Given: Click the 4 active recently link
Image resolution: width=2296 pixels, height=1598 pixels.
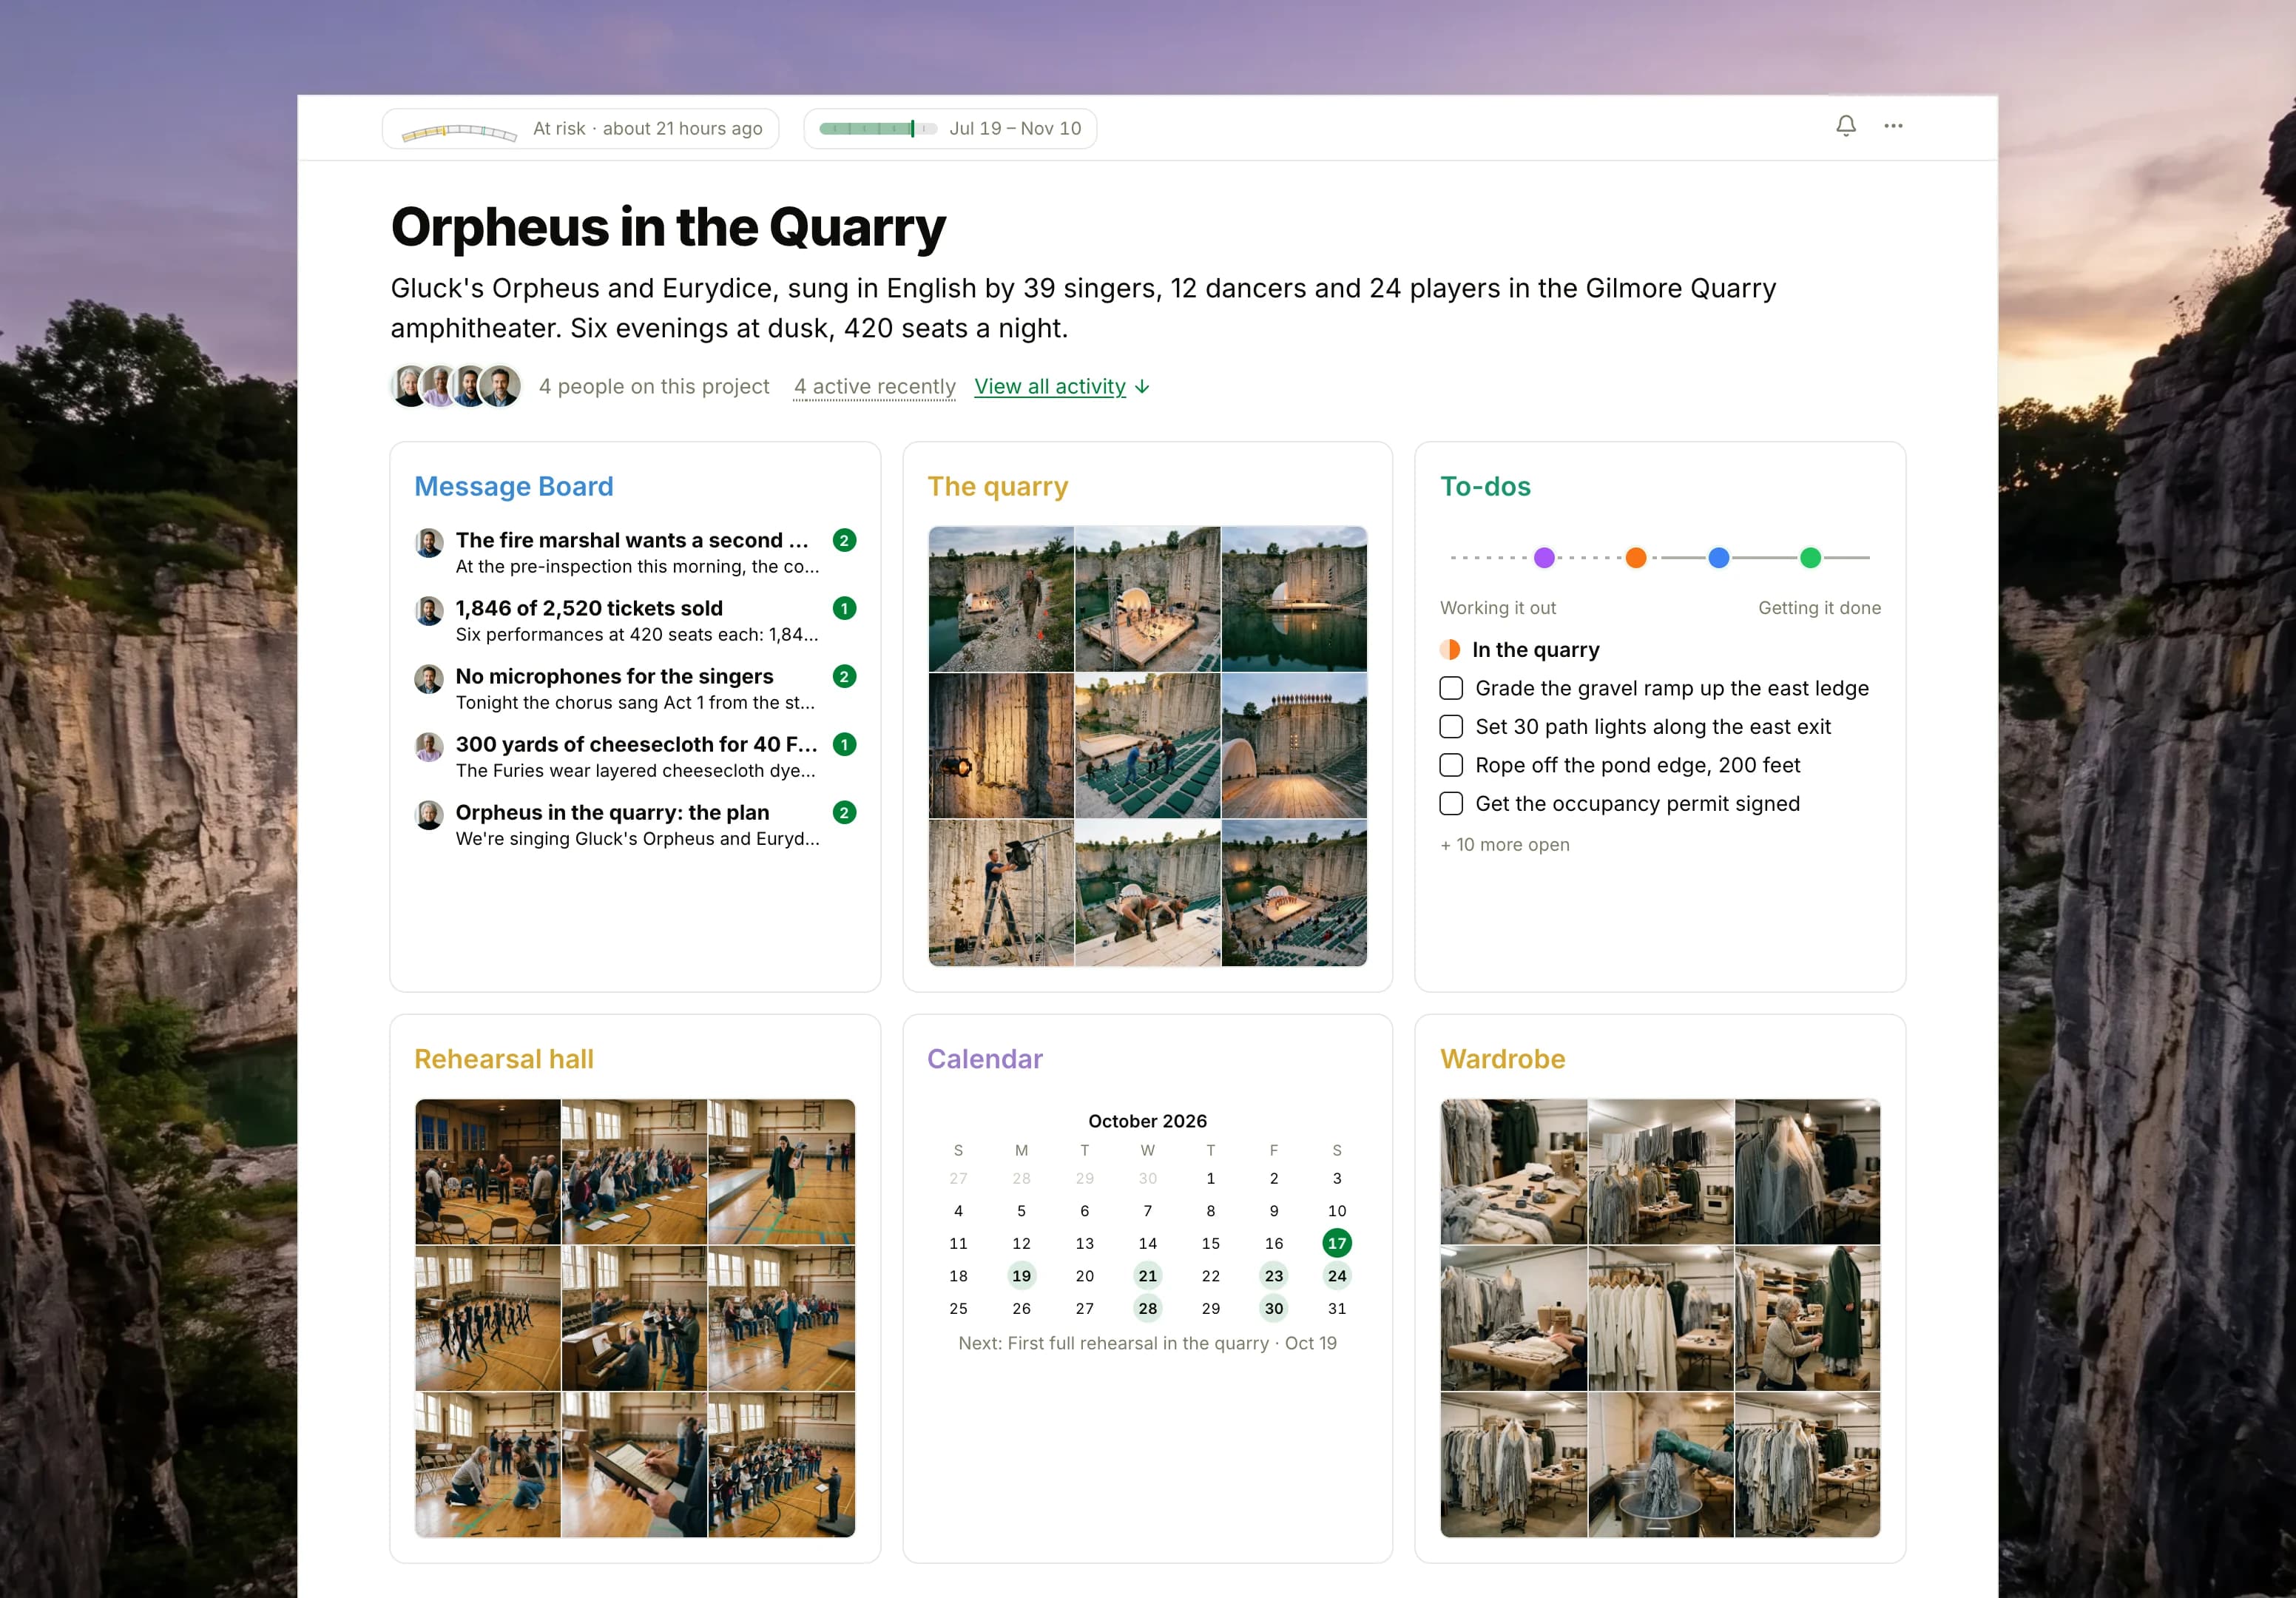Looking at the screenshot, I should pyautogui.click(x=875, y=386).
